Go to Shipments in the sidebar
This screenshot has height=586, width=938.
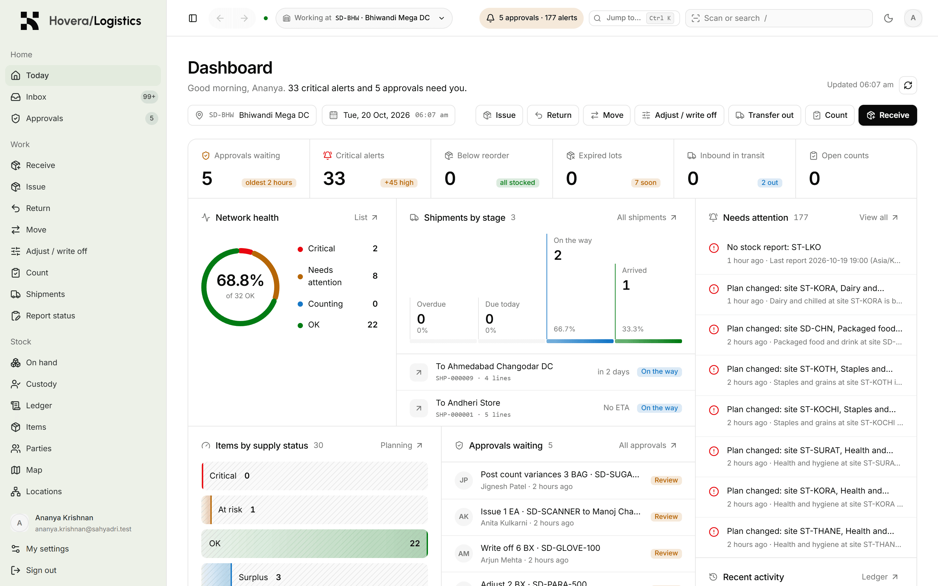(x=83, y=294)
